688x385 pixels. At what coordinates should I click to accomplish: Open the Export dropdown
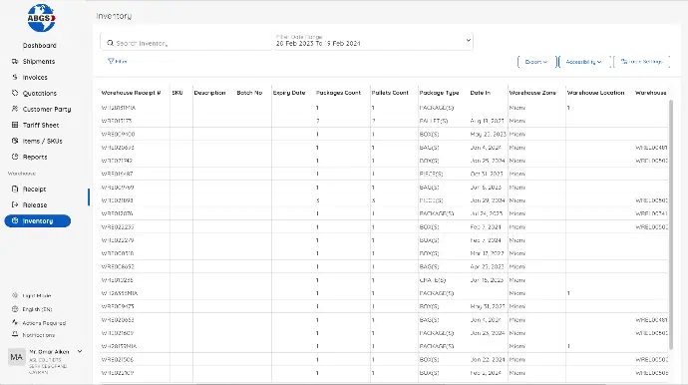pyautogui.click(x=535, y=62)
